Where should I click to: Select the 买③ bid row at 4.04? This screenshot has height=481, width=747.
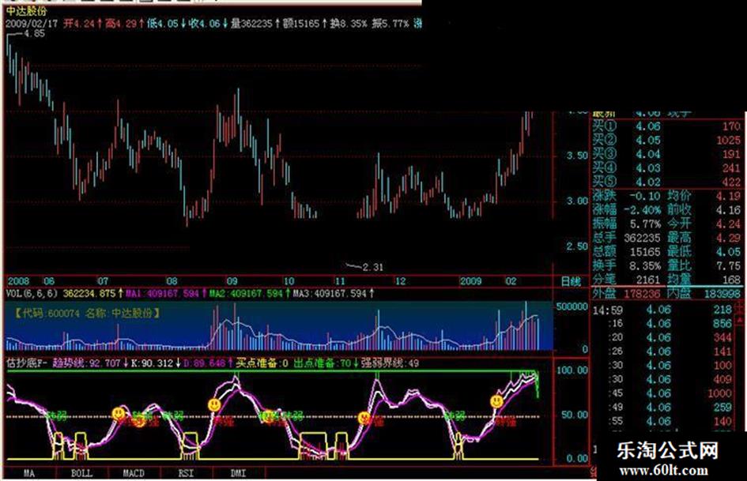[667, 154]
